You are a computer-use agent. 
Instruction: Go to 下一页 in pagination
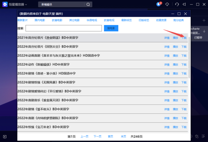point(97,136)
